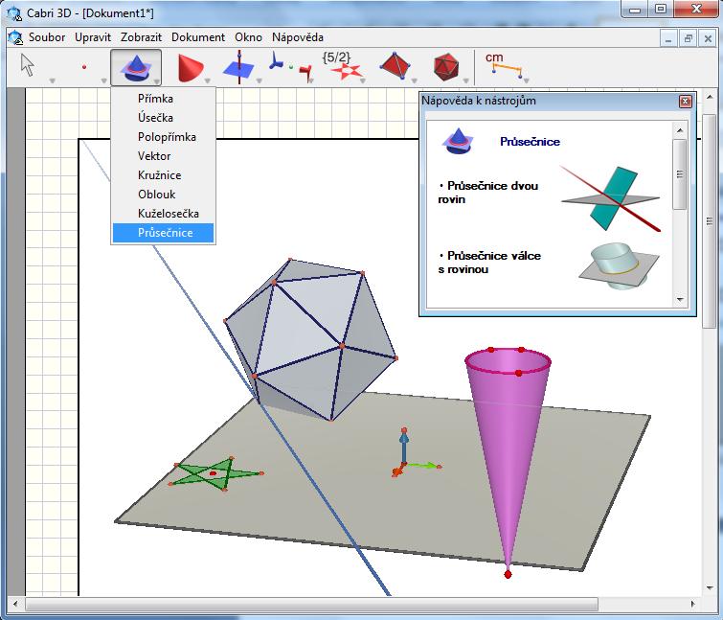Choose highlighted Průsečnice menu entry
The image size is (723, 620).
click(x=163, y=233)
